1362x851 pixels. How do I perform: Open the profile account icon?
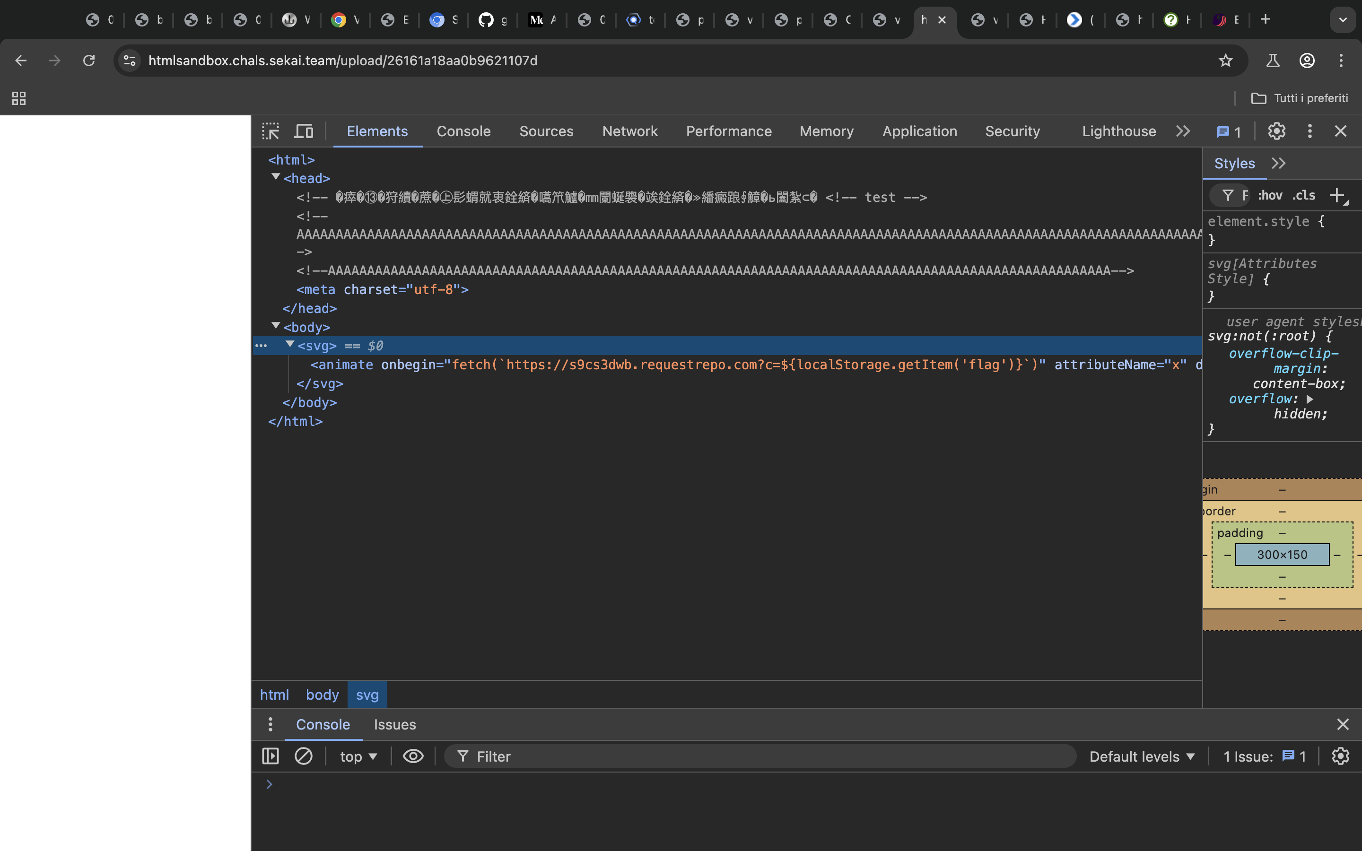click(1307, 60)
